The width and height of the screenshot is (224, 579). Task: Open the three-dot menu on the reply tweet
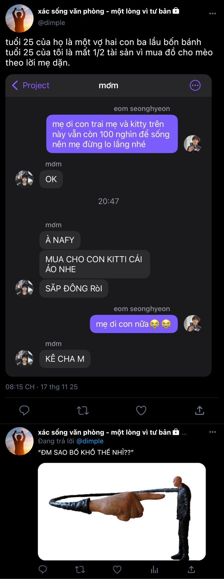click(213, 432)
